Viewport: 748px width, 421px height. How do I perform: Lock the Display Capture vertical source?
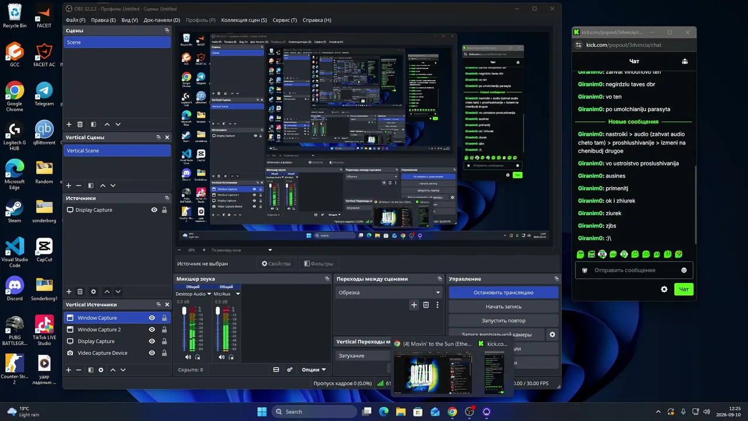pos(164,341)
